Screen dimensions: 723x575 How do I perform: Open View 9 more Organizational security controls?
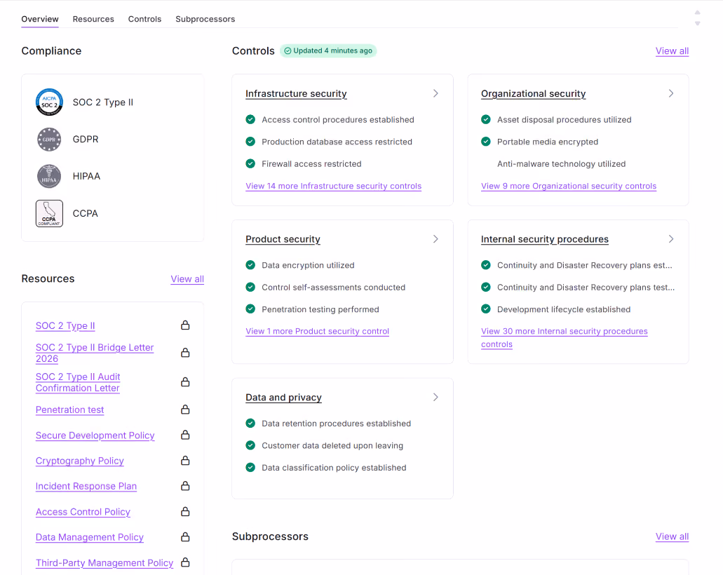[569, 186]
